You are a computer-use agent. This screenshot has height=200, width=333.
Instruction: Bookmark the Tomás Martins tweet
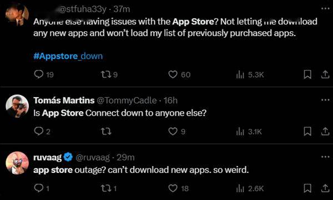(x=307, y=131)
